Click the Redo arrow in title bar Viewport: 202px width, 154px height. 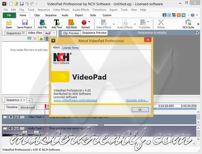(x=32, y=4)
